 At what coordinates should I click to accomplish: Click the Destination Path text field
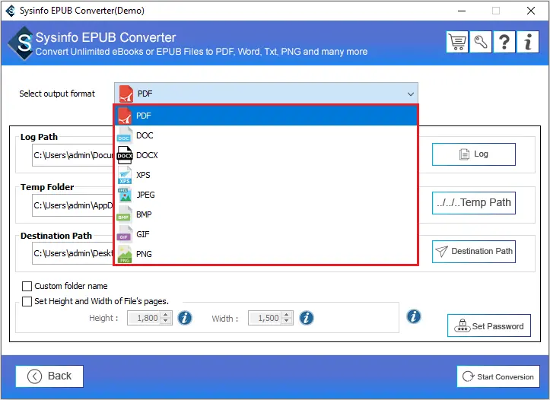coord(73,253)
